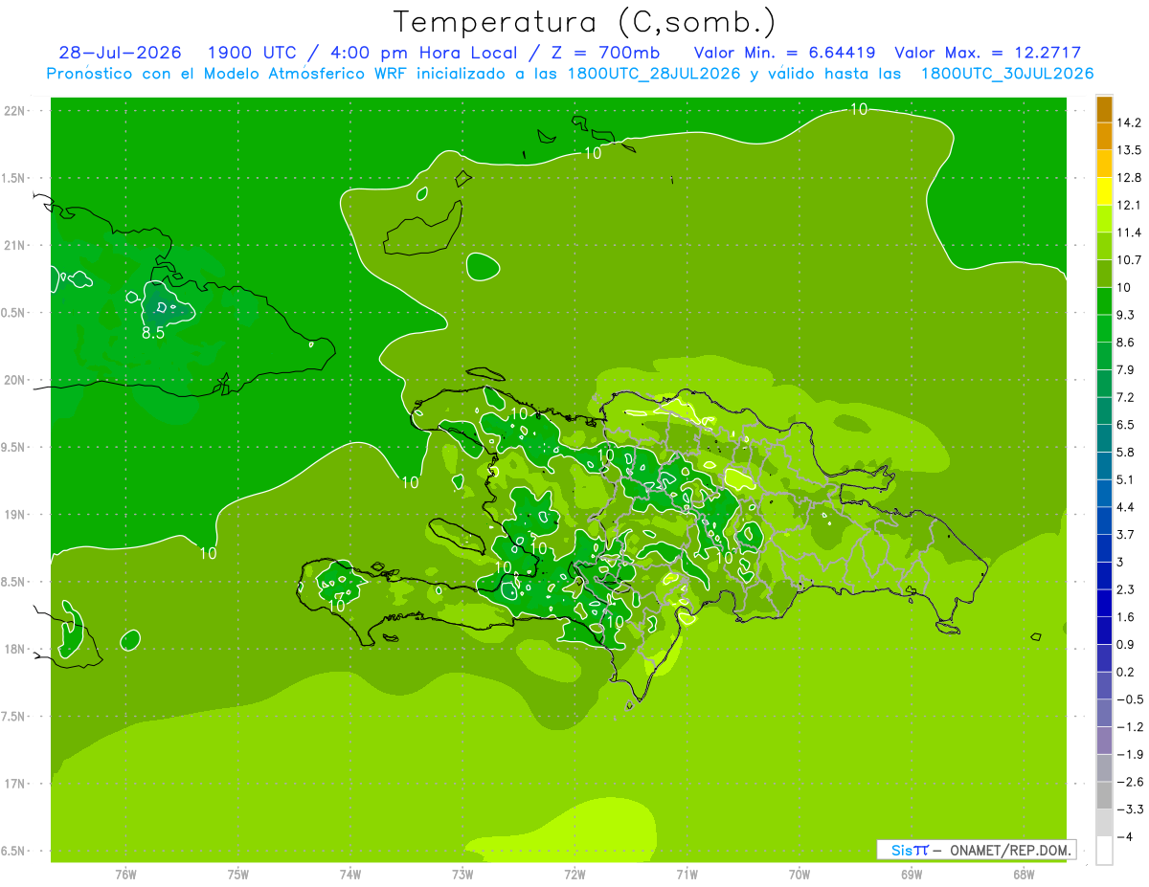Image resolution: width=1149 pixels, height=887 pixels.
Task: Click the 72W longitude tick label
Action: pos(574,874)
